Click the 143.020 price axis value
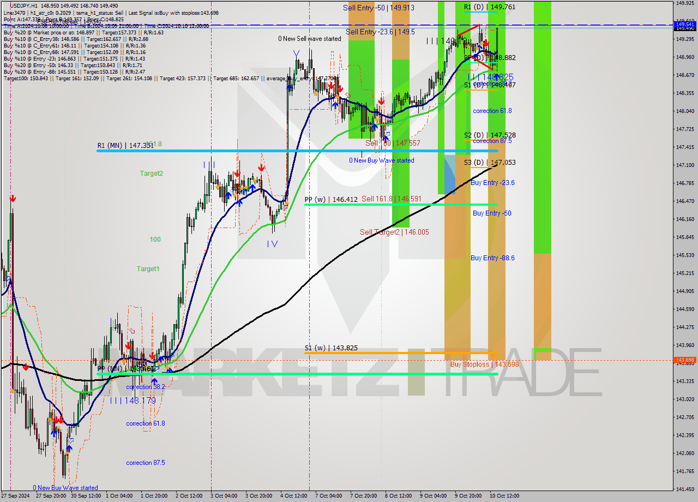Screen dimensions: 698x502 point(685,399)
